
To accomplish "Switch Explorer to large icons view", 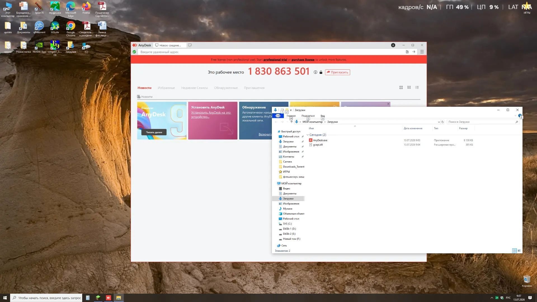I will click(x=519, y=251).
